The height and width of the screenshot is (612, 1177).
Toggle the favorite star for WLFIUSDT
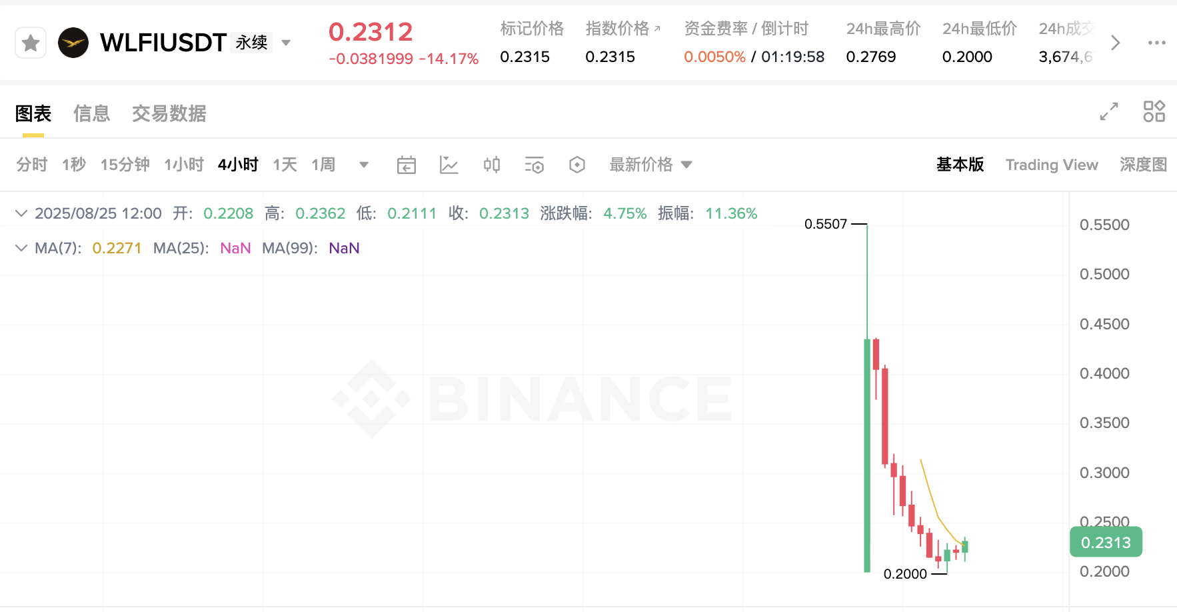30,42
